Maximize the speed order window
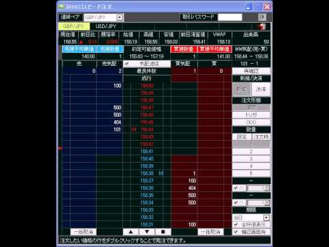Screen dimensions: 329x247 coord(258,7)
